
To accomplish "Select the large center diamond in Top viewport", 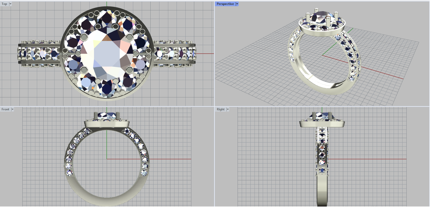I will (107, 54).
